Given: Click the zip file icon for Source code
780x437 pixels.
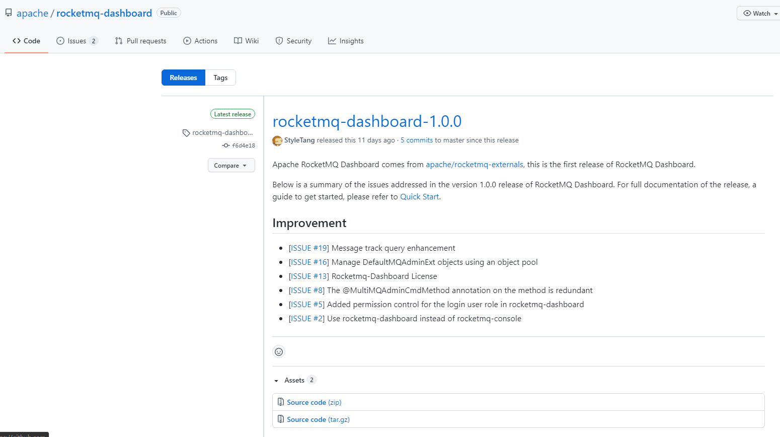Looking at the screenshot, I should (281, 402).
